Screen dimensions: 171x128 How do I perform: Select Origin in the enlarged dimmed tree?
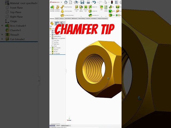coord(11,21)
